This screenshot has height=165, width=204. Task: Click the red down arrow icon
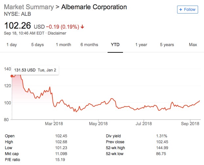82,27
